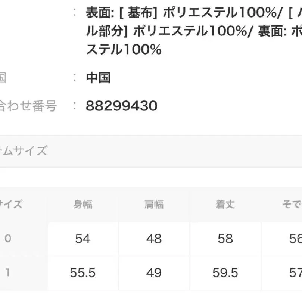Click the ステル100% final material line

(124, 49)
